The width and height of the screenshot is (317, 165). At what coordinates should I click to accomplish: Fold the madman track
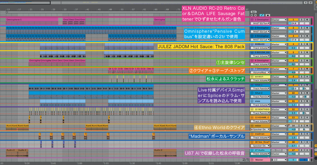tap(252, 134)
